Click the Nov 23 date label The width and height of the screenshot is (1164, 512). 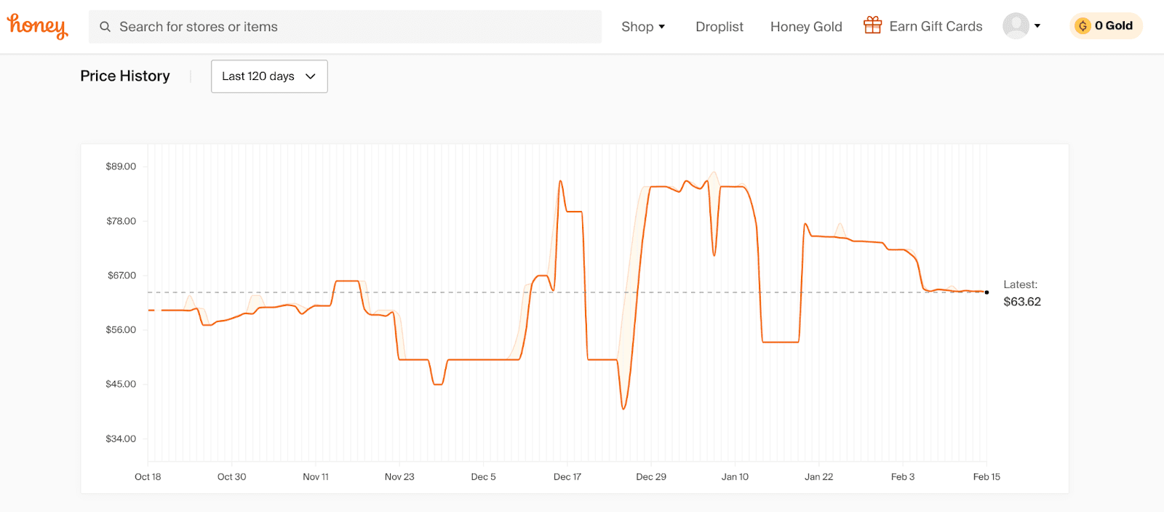click(x=399, y=477)
